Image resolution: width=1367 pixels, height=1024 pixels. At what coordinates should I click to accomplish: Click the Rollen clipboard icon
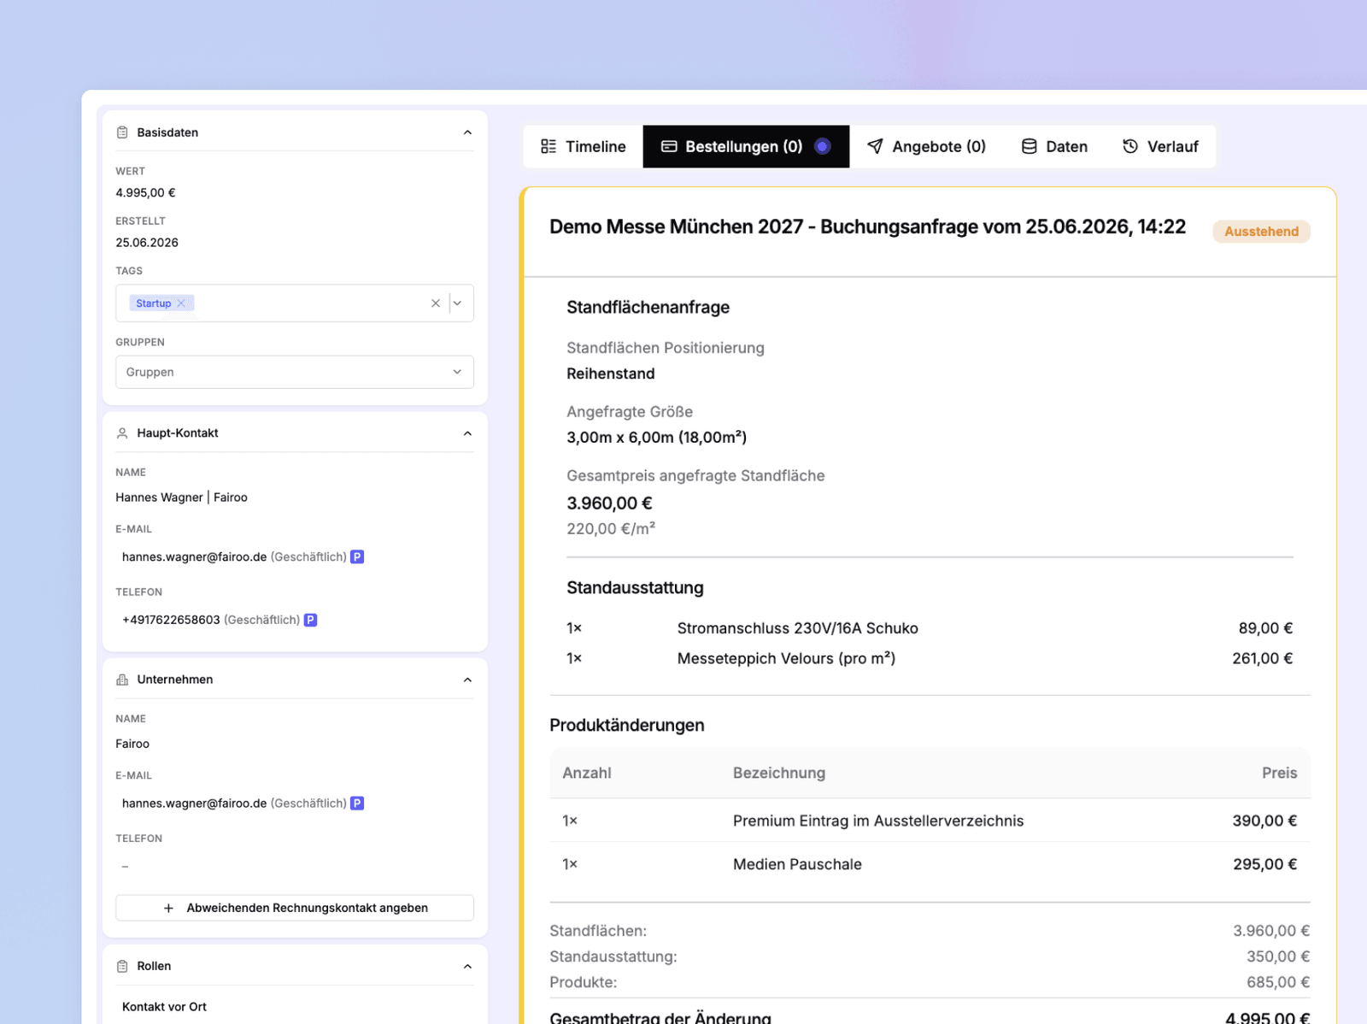[122, 966]
